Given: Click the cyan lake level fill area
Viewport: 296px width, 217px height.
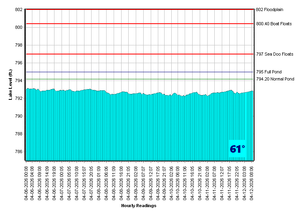Looking at the screenshot, I should tap(138, 126).
